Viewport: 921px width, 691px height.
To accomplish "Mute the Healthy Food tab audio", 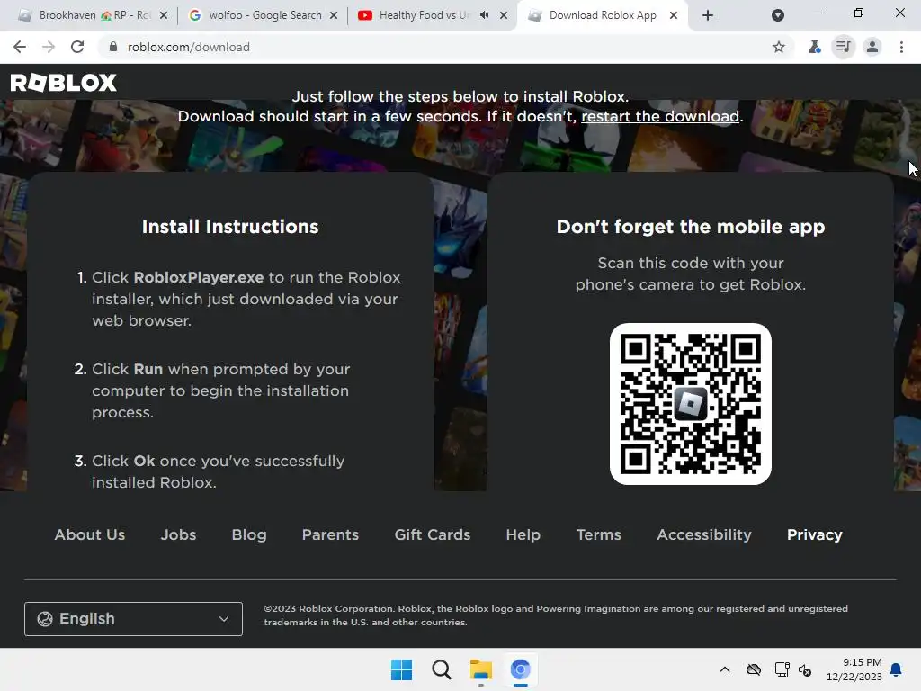I will (484, 15).
